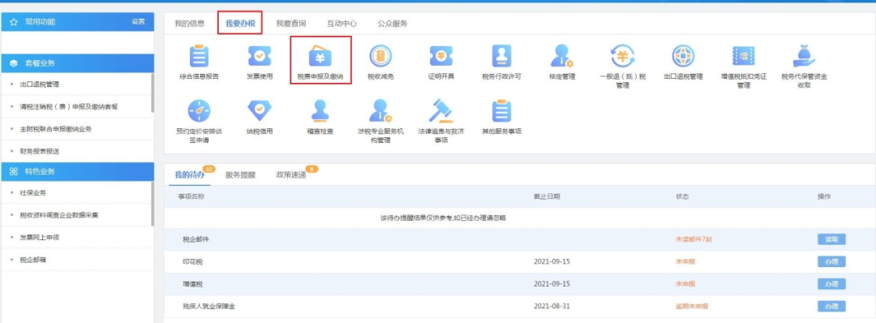The width and height of the screenshot is (876, 323).
Task: Switch to the 我要查询 tab
Action: point(290,24)
